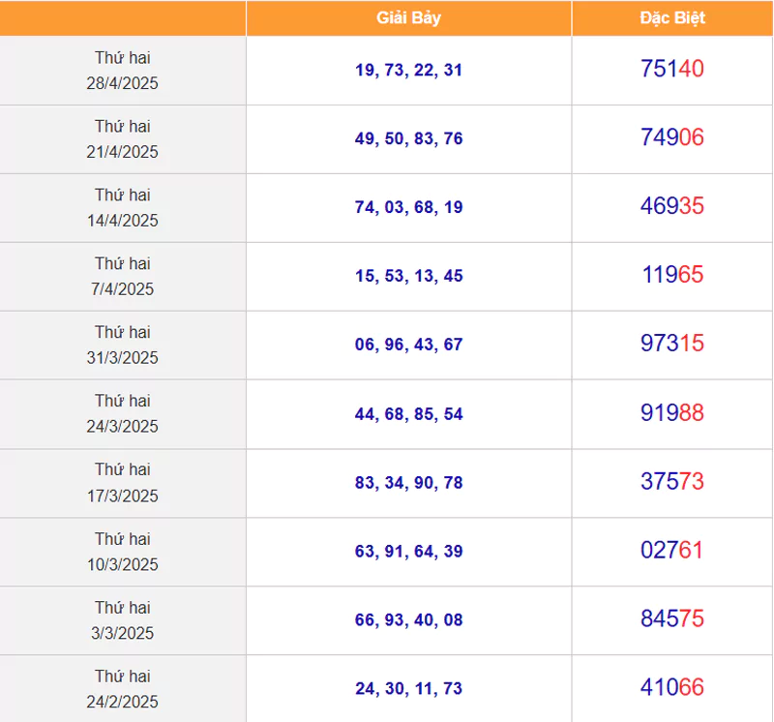Click special prize number 02761

(x=671, y=550)
